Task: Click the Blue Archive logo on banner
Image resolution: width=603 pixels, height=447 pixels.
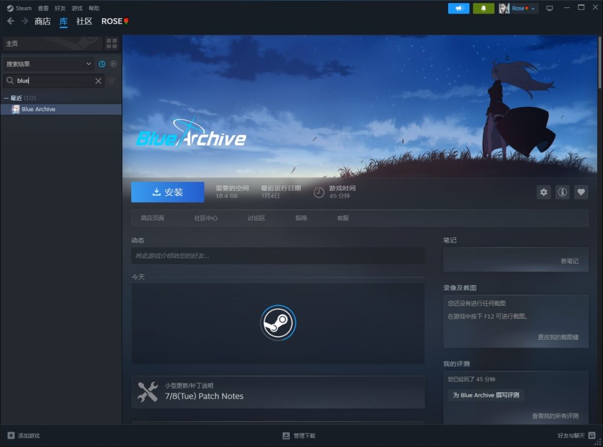Action: point(191,133)
